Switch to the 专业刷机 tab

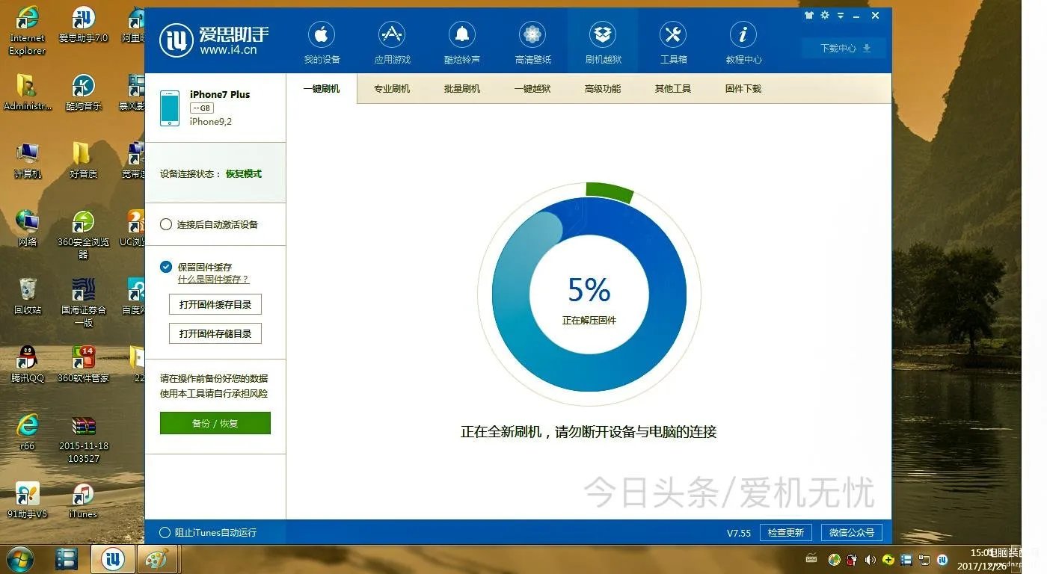392,87
